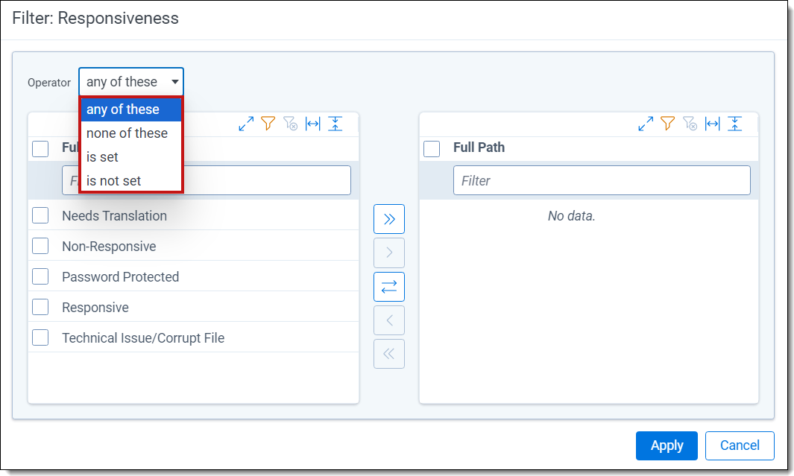Viewport: 794px width, 476px height.
Task: Toggle the left panel's orange filter icon
Action: [268, 124]
